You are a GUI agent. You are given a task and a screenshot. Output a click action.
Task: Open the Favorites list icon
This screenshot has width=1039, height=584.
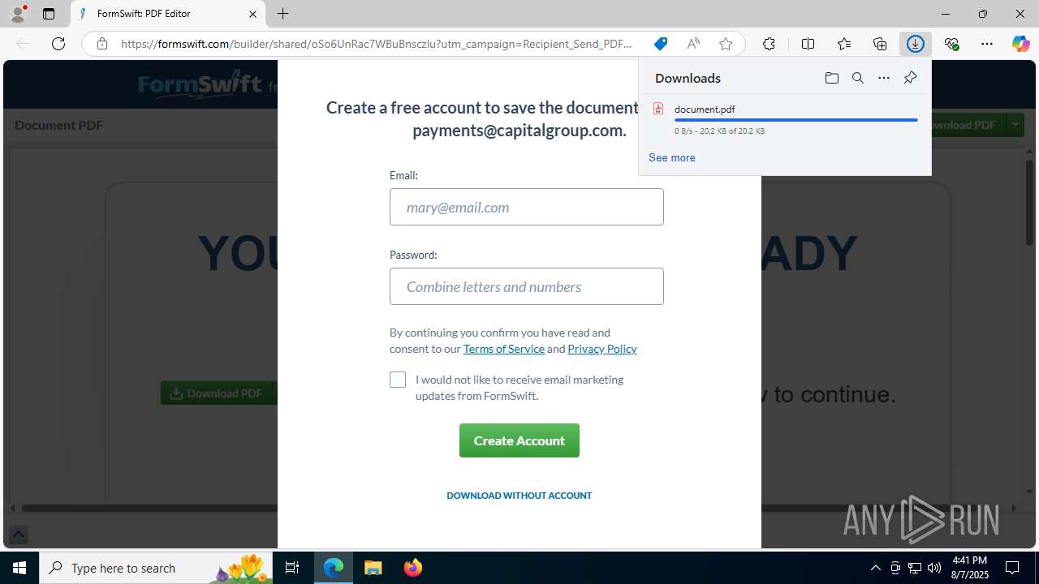click(x=844, y=44)
